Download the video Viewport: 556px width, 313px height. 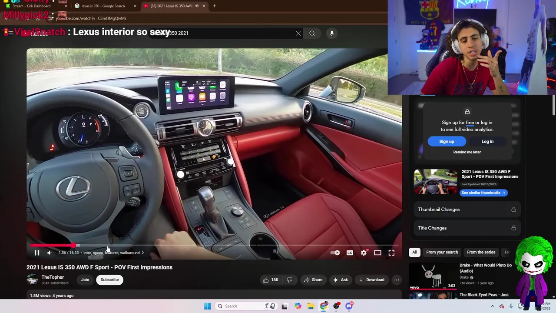[371, 280]
